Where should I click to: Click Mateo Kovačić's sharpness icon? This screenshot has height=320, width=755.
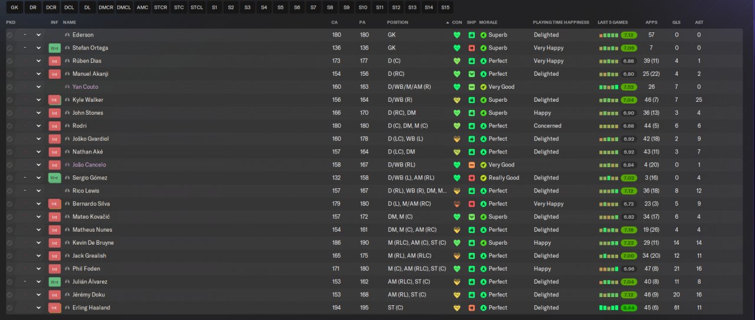point(471,216)
